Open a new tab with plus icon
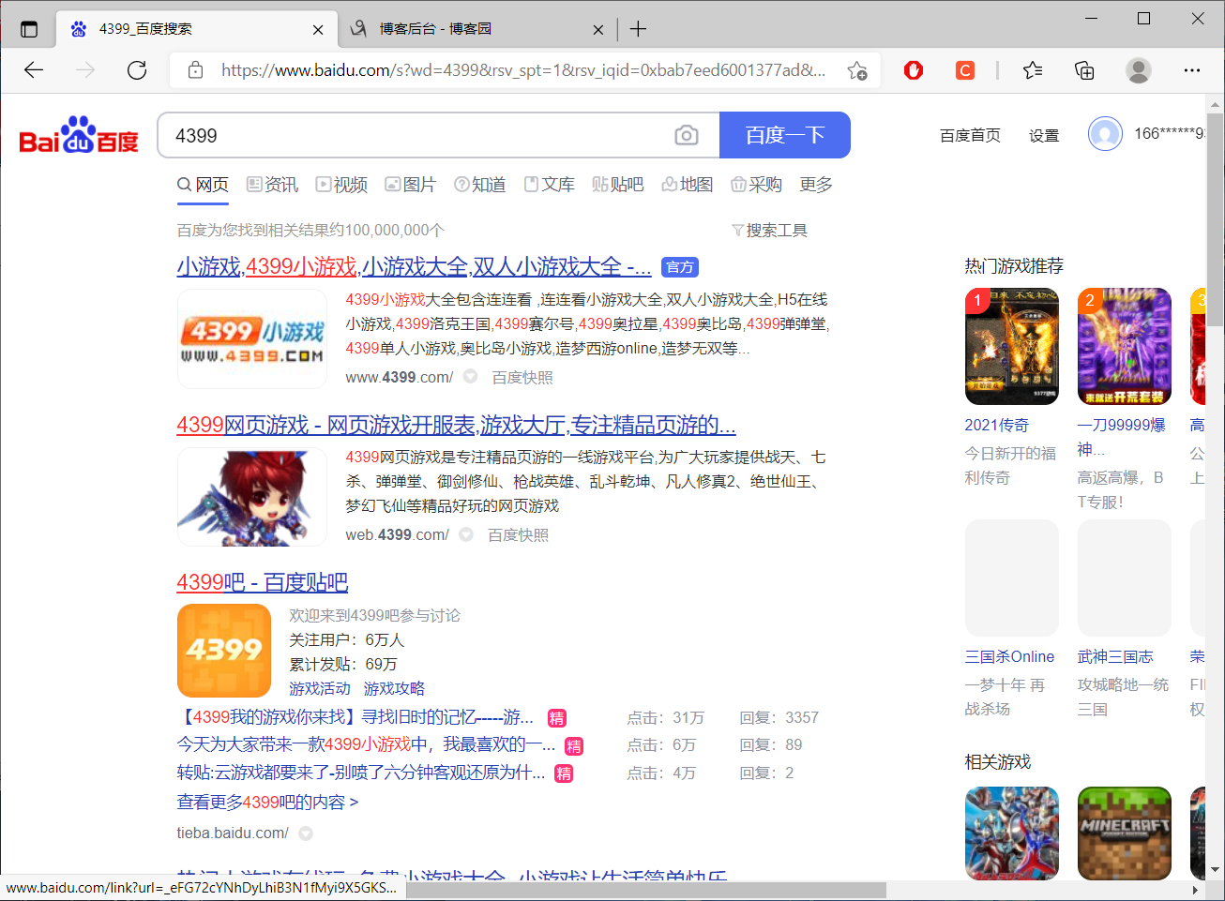The width and height of the screenshot is (1225, 901). (x=638, y=29)
